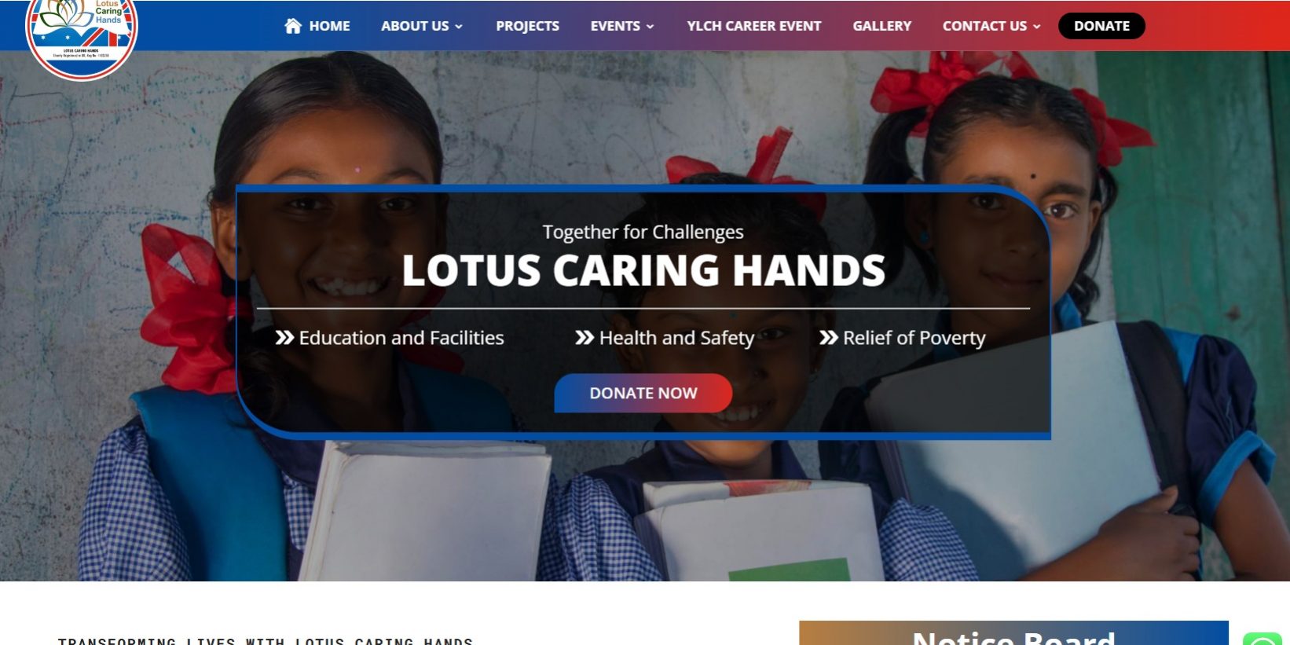The height and width of the screenshot is (645, 1290).
Task: Expand the Contact Us dropdown chevron
Action: coord(1036,27)
